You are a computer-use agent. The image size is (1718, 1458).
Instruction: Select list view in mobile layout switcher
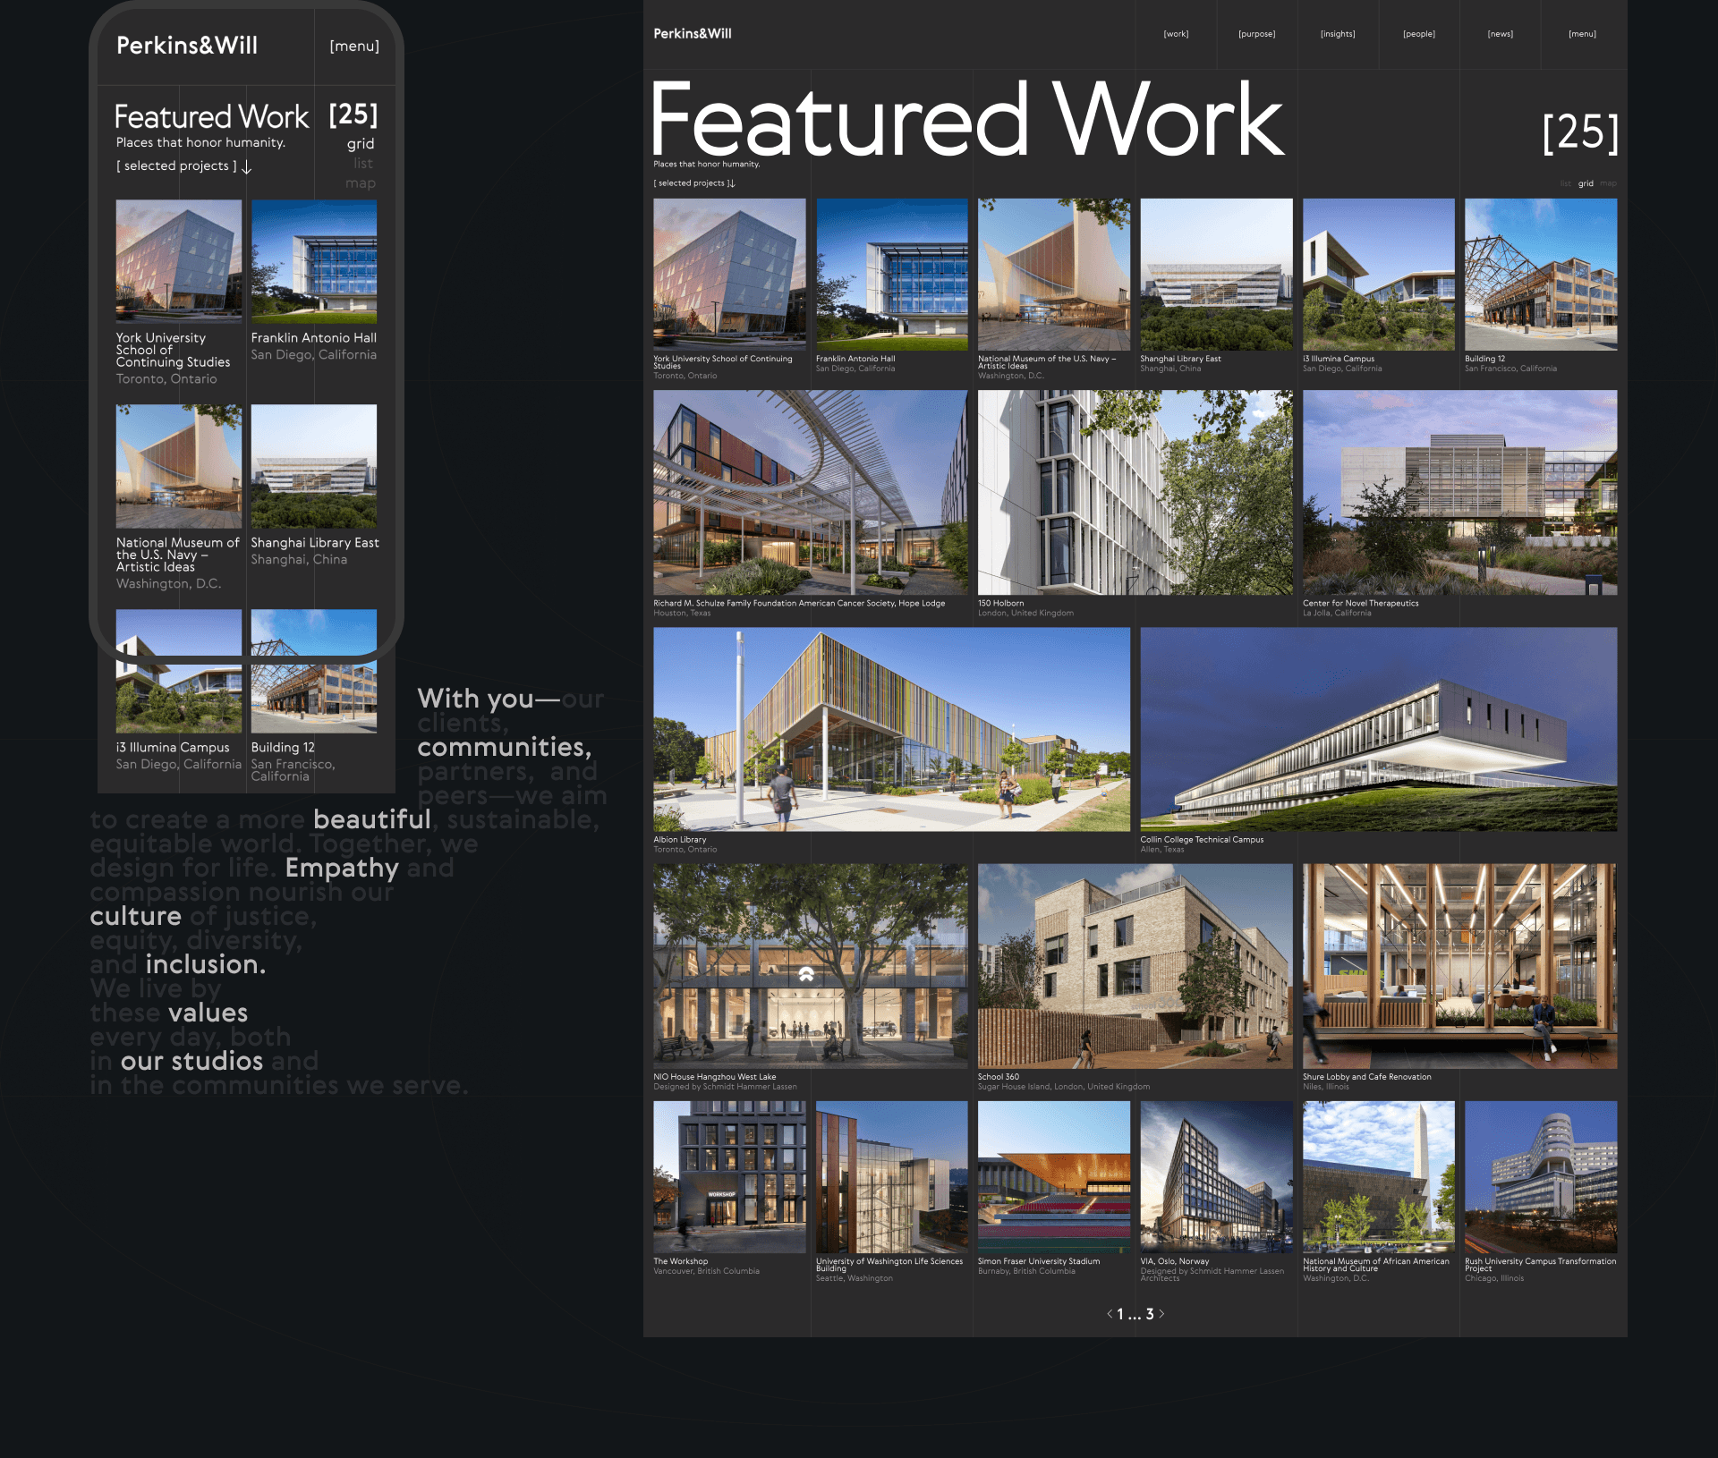click(x=362, y=164)
